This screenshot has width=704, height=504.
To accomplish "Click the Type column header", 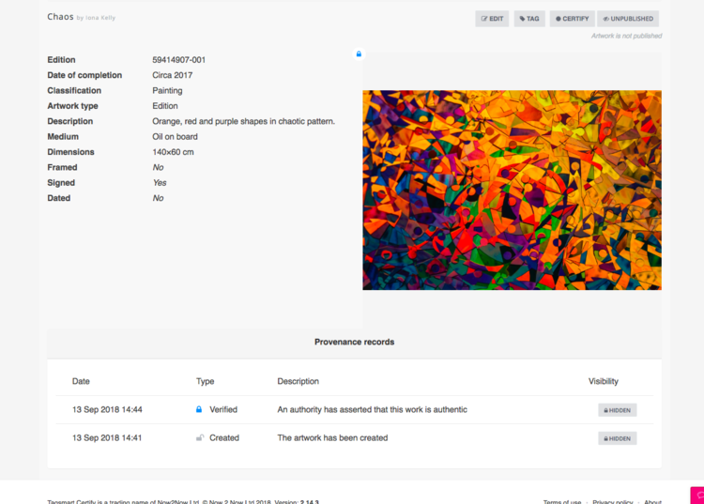I will [x=206, y=381].
